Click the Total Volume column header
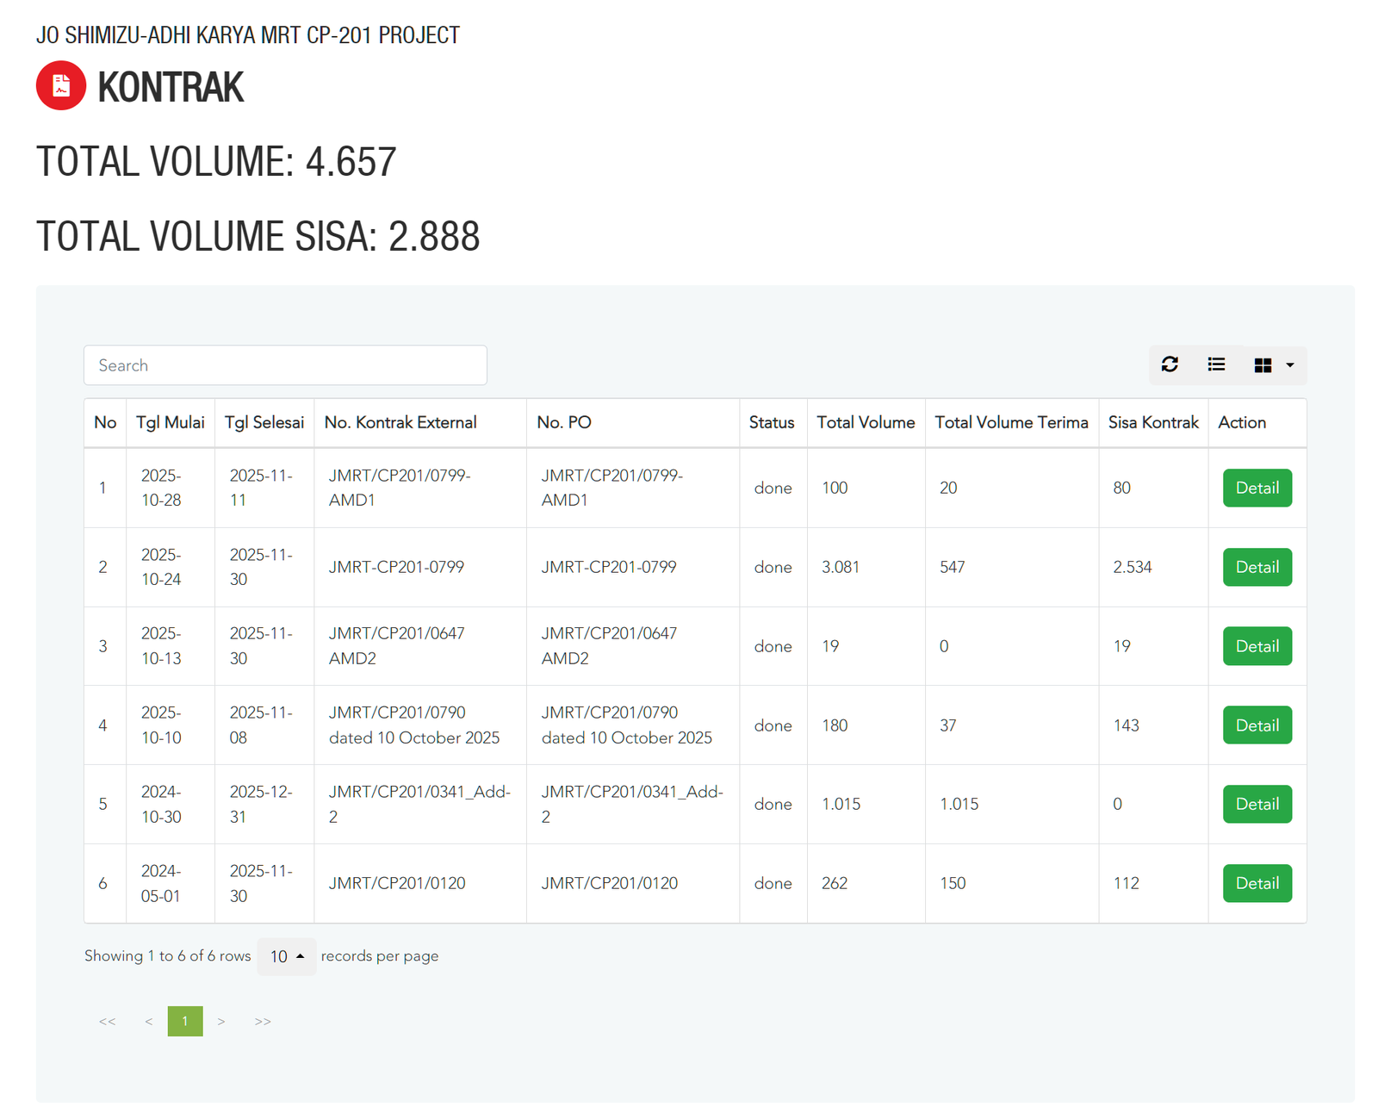 click(865, 422)
